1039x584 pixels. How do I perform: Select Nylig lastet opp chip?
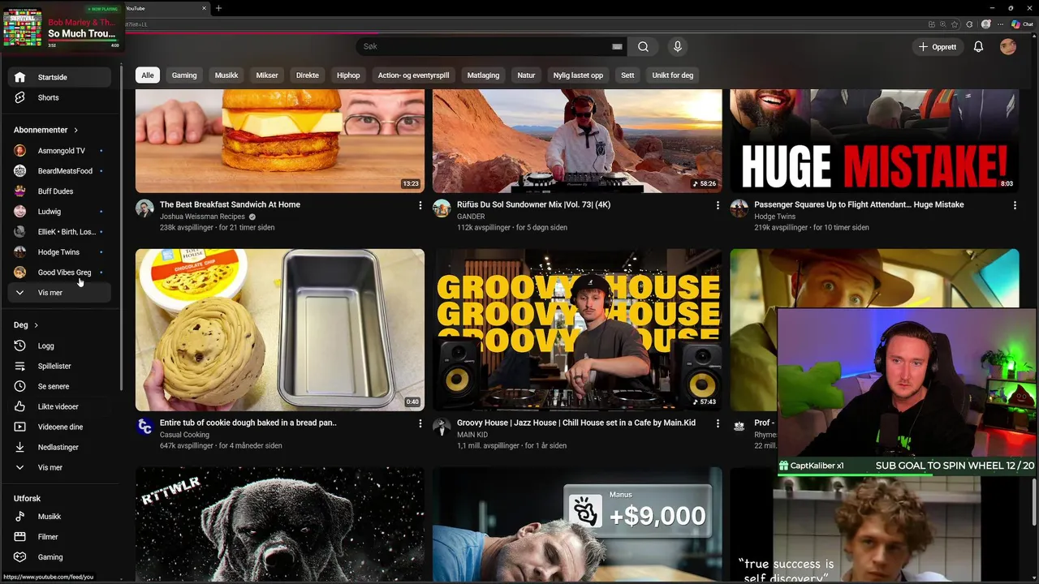point(578,75)
